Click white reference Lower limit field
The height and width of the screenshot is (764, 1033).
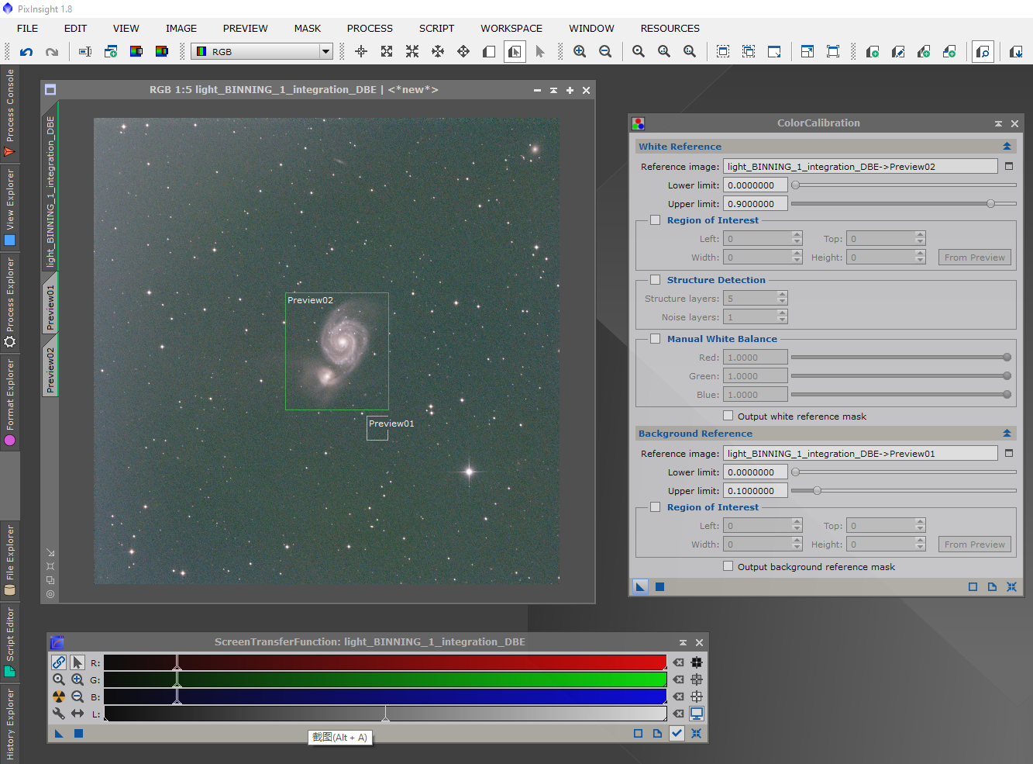pos(756,185)
